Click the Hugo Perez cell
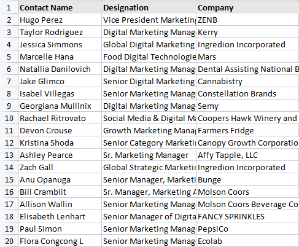The image size is (299, 247). (60, 20)
